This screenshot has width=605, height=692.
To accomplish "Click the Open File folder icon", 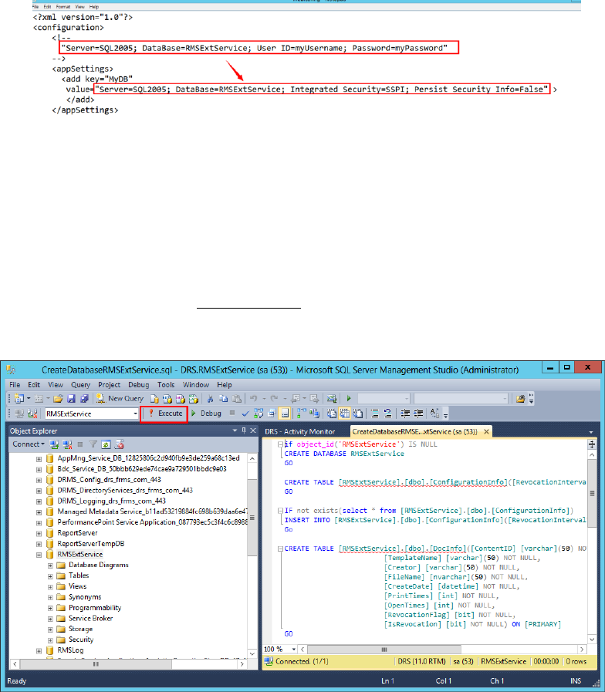I will click(x=59, y=399).
